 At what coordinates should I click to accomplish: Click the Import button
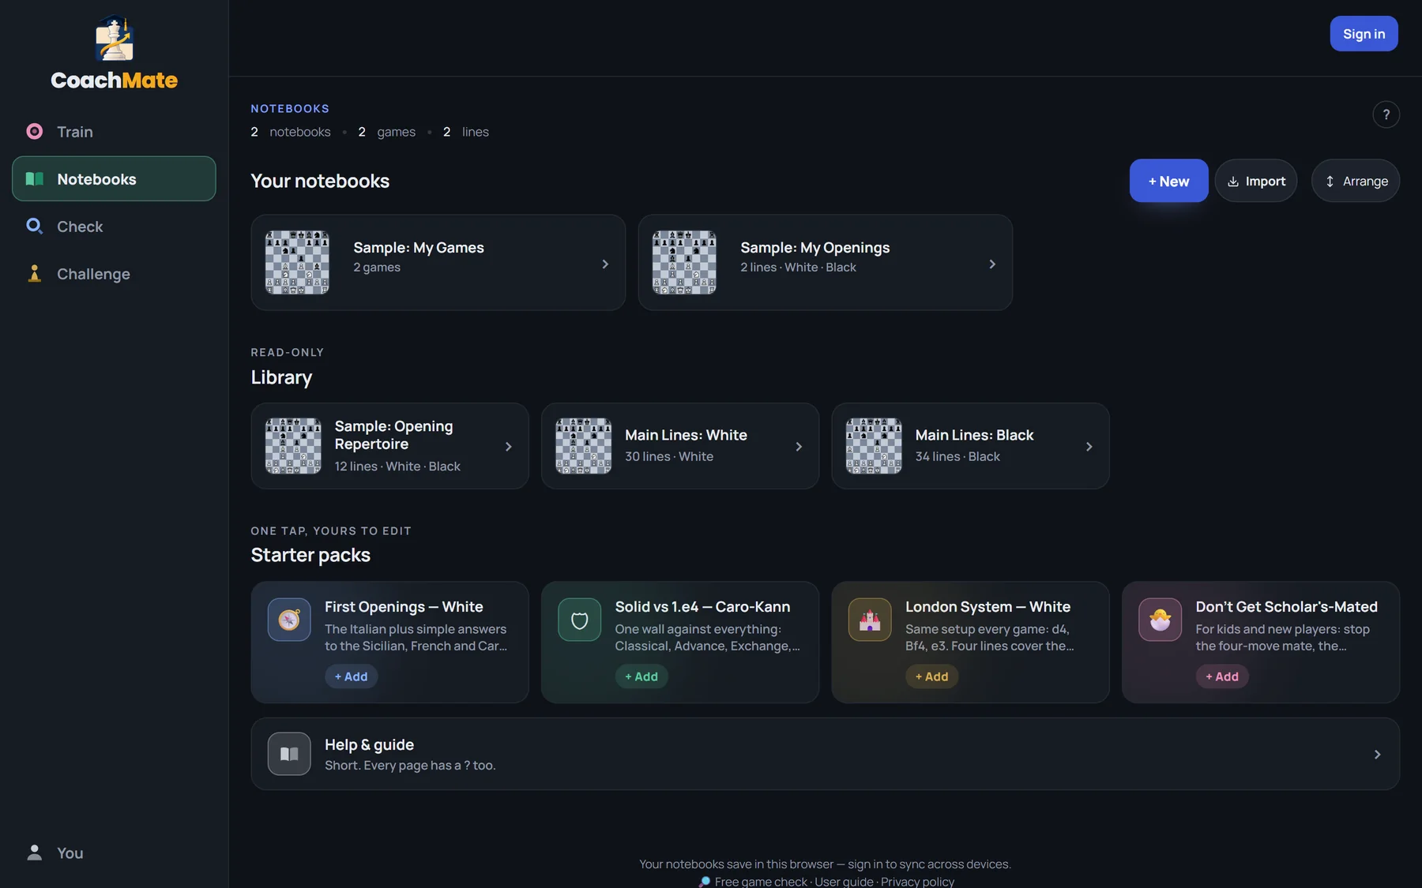[1256, 181]
